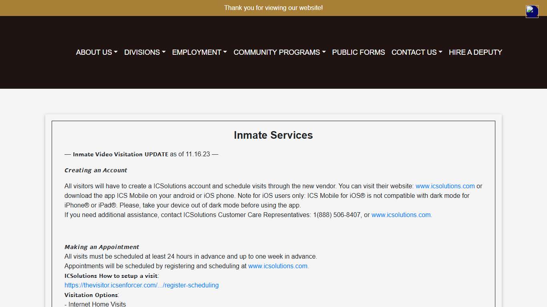Select HIRE A DEPUTY in the navigation bar

click(475, 52)
